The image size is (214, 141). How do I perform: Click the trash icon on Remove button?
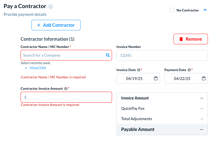tap(181, 39)
